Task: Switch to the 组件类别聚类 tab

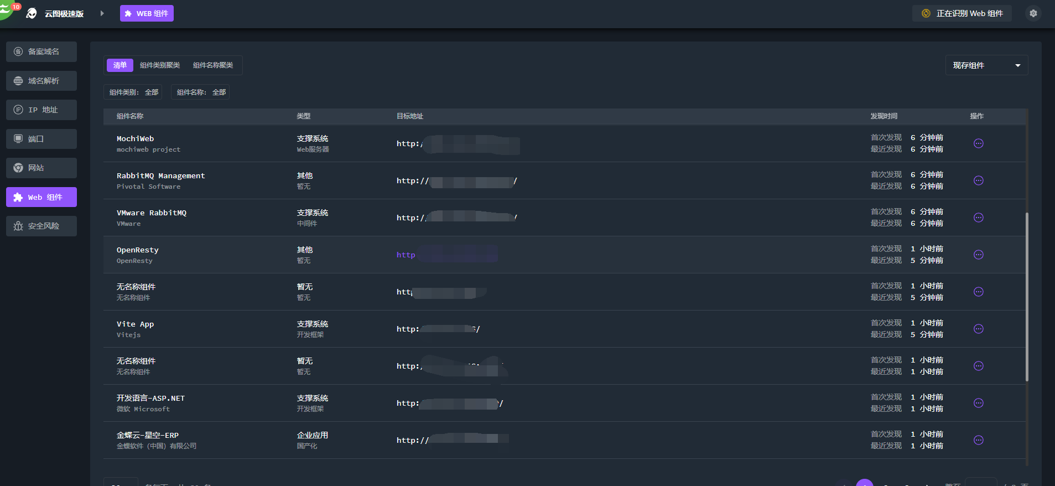Action: [160, 65]
